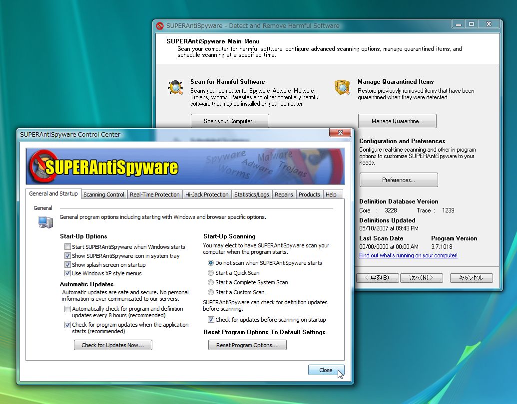The width and height of the screenshot is (517, 404).
Task: Uncheck Check for updates before scanning on startup
Action: coord(211,320)
